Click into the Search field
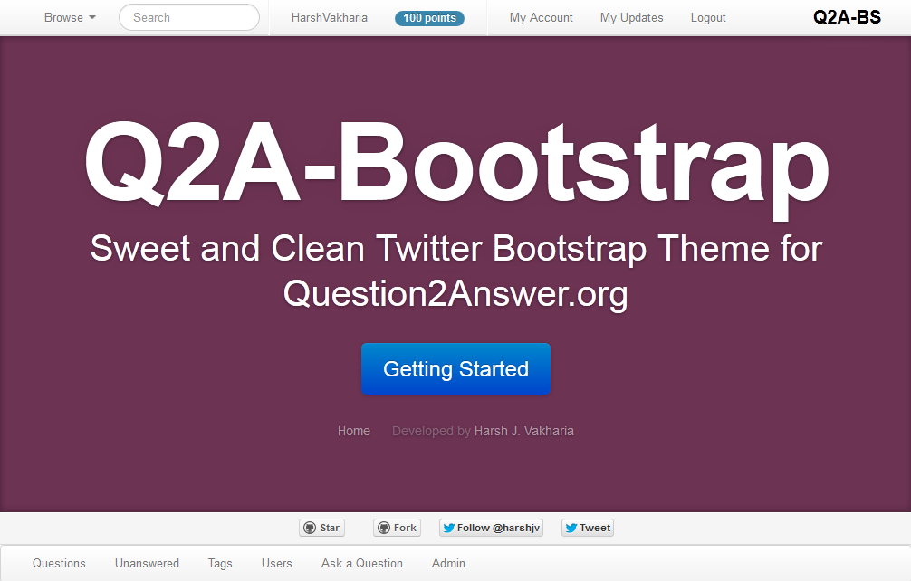The width and height of the screenshot is (911, 581). click(188, 17)
